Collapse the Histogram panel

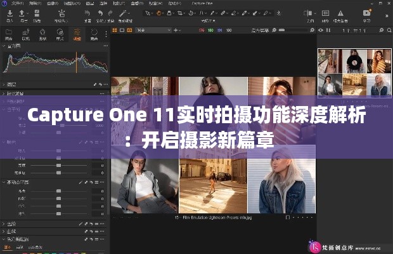(4, 46)
